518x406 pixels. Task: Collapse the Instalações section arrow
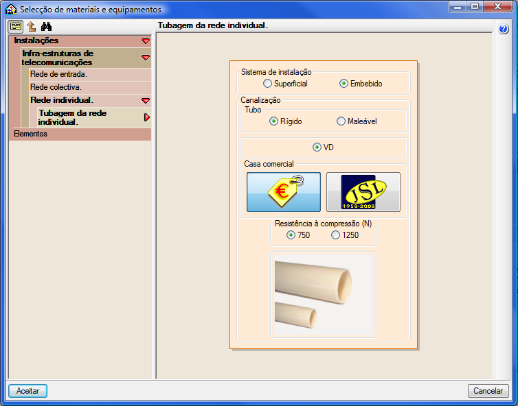coord(145,41)
